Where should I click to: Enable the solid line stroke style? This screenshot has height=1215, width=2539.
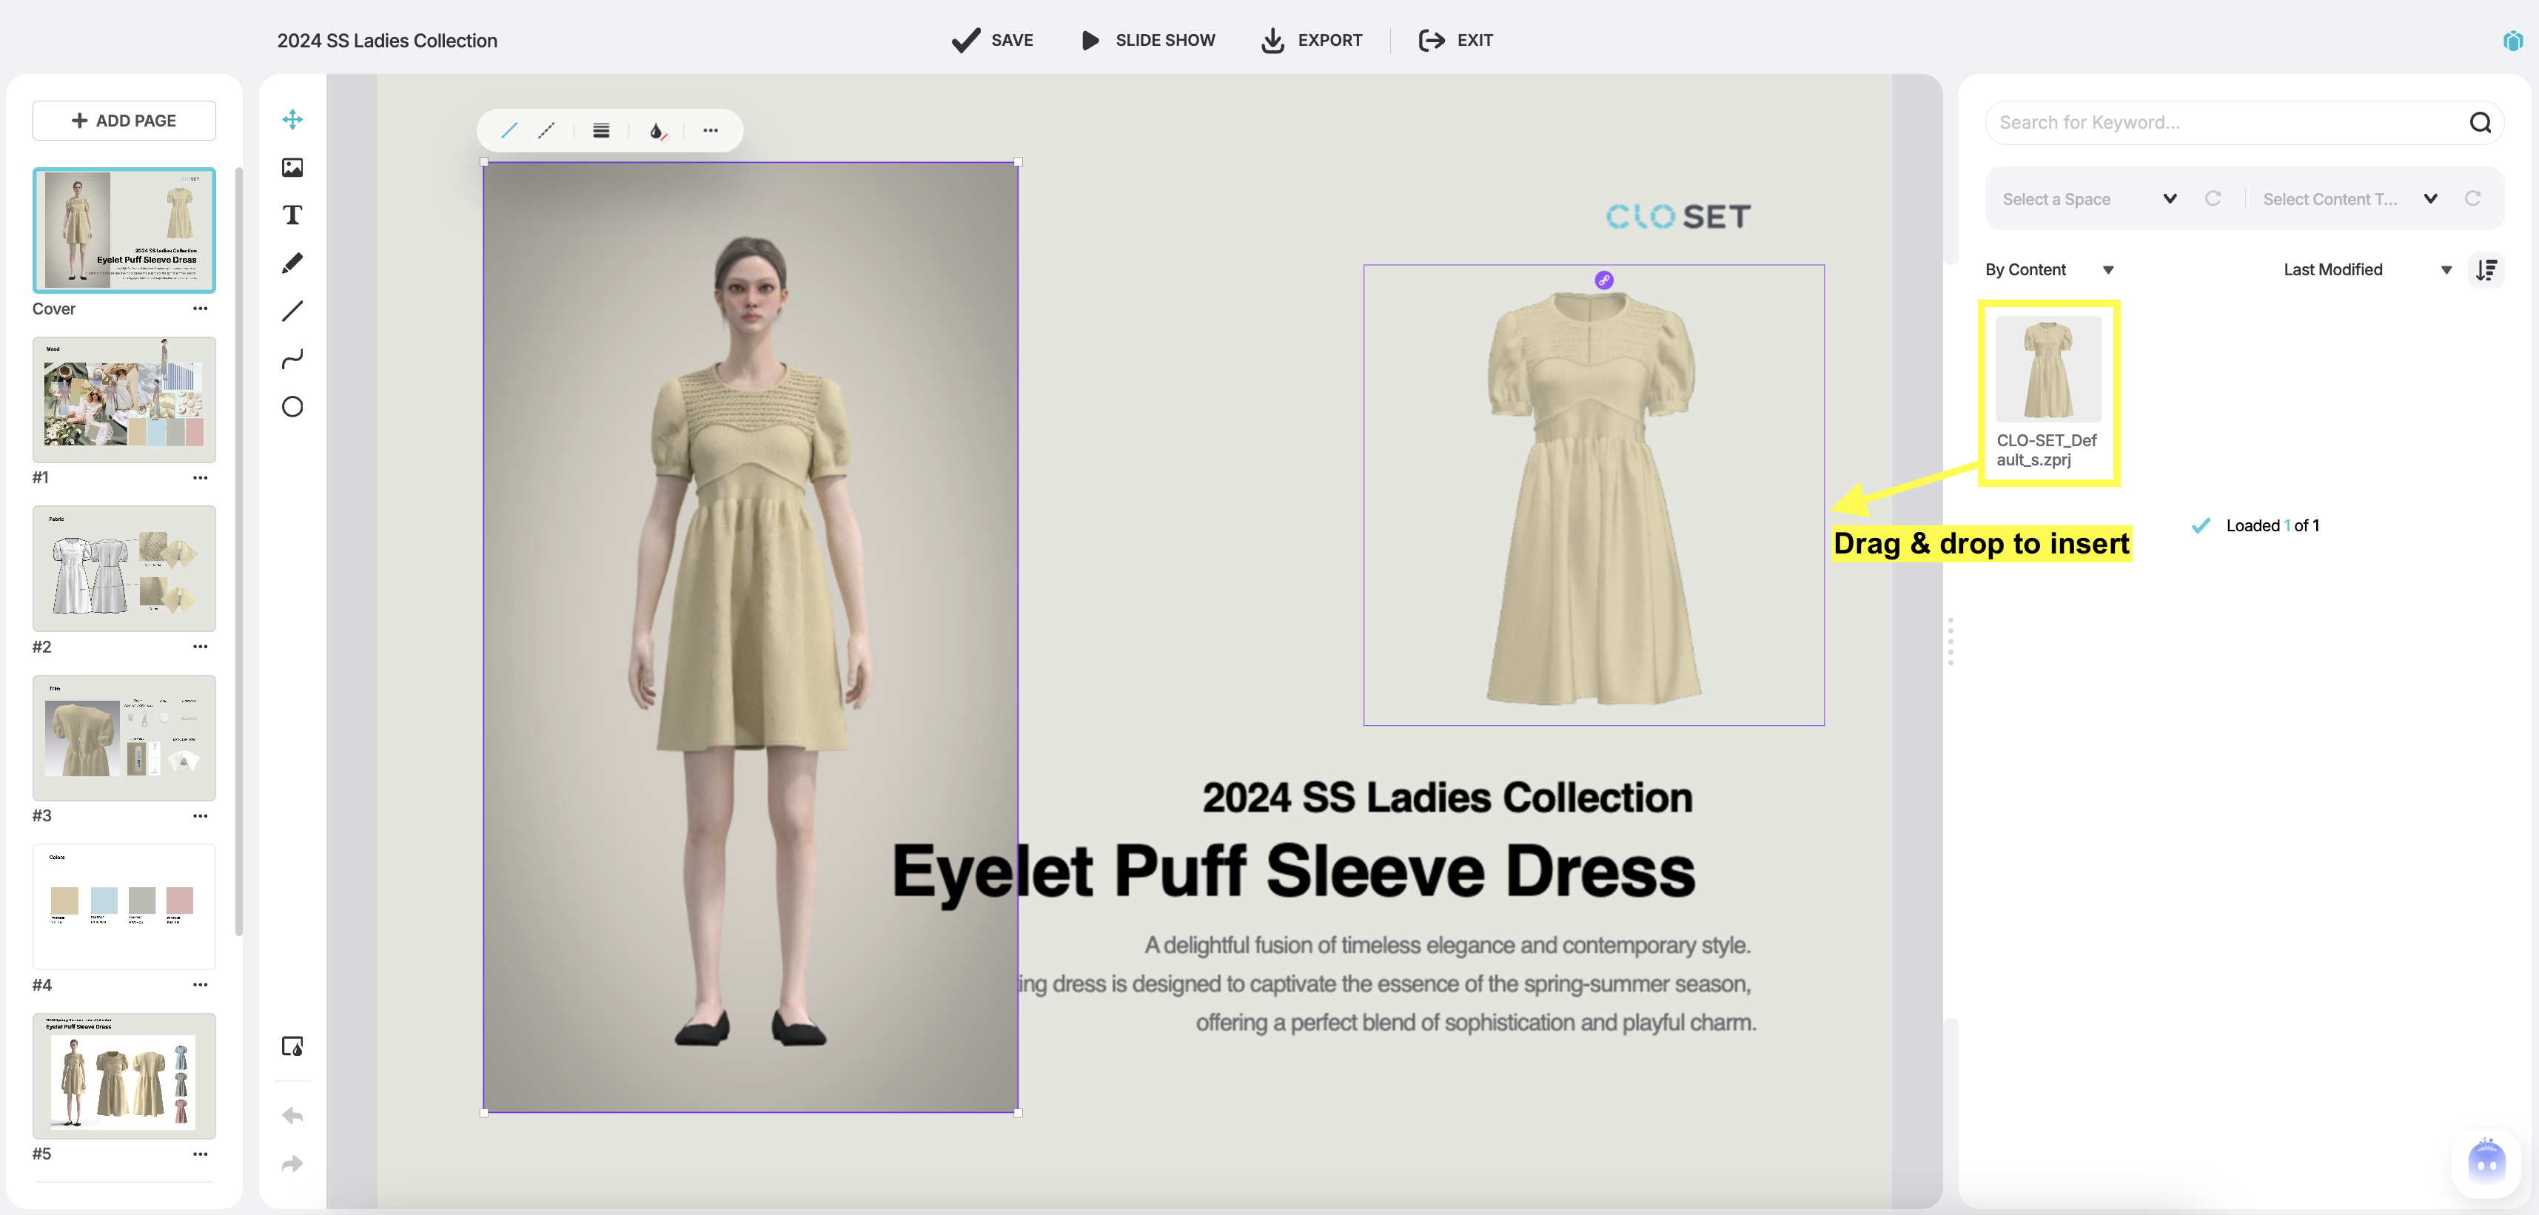(x=509, y=130)
